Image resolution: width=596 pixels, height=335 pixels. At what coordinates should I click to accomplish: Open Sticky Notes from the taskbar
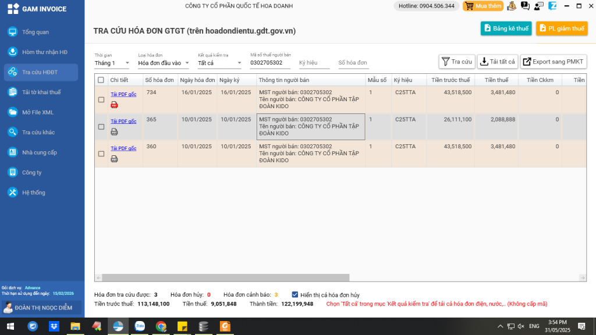pyautogui.click(x=182, y=326)
